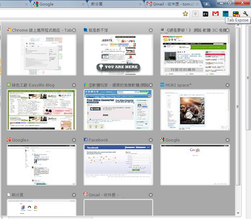
Task: Click the MUKI space title text
Action: point(178,85)
